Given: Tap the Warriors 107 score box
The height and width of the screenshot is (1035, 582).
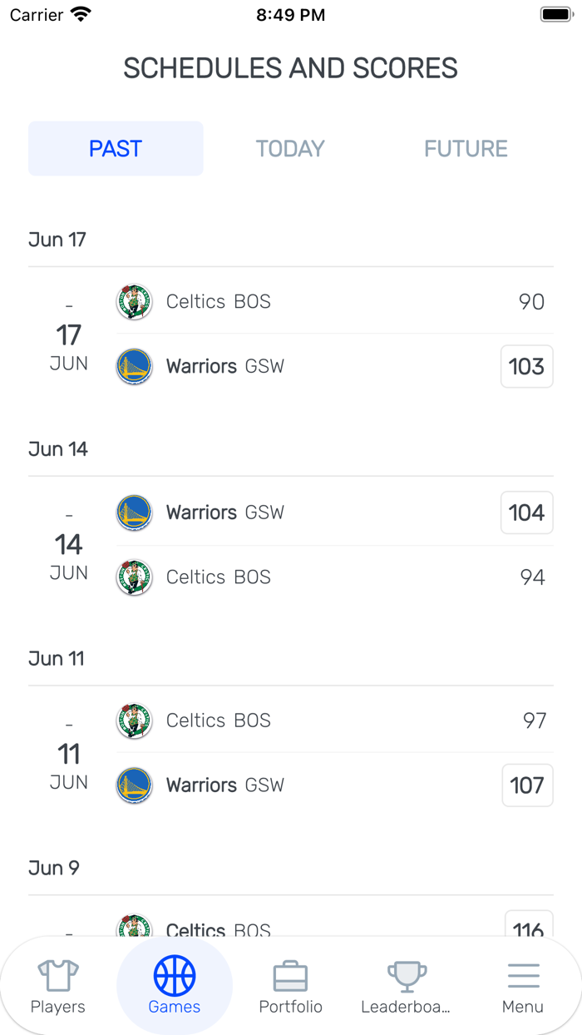Looking at the screenshot, I should 527,785.
